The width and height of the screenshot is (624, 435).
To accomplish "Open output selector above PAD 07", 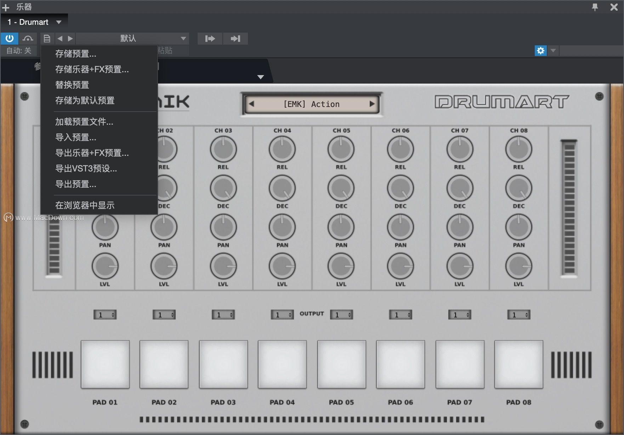I will pyautogui.click(x=460, y=315).
